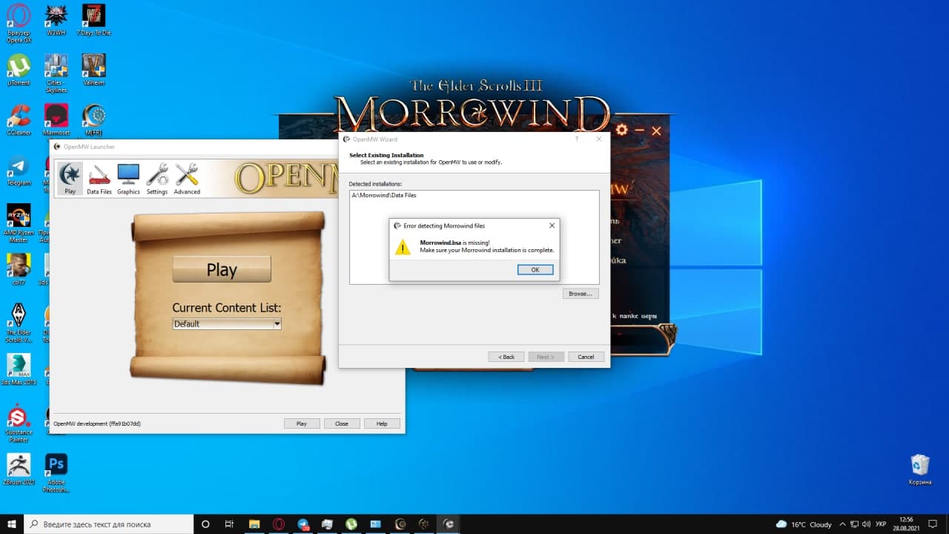Click Close button at bottom of OpenMW Launcher
This screenshot has width=949, height=534.
[342, 423]
